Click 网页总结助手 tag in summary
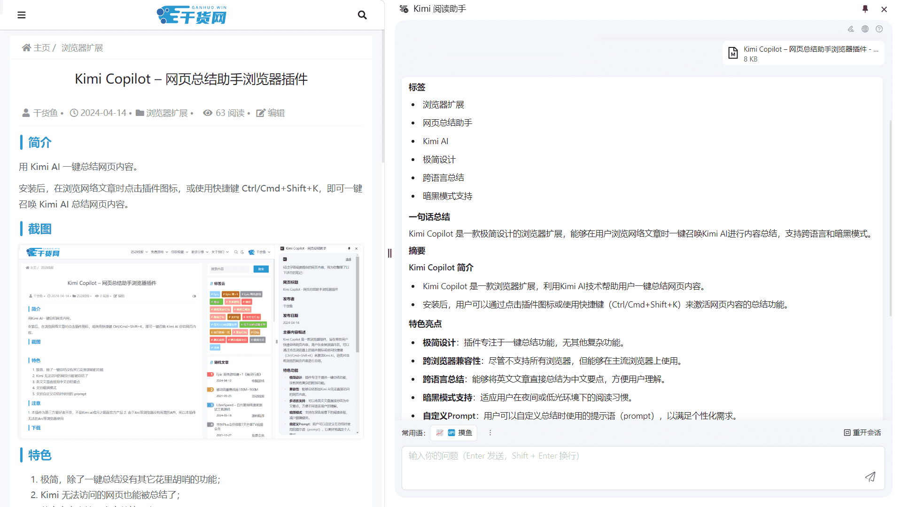The image size is (902, 507). pyautogui.click(x=448, y=123)
